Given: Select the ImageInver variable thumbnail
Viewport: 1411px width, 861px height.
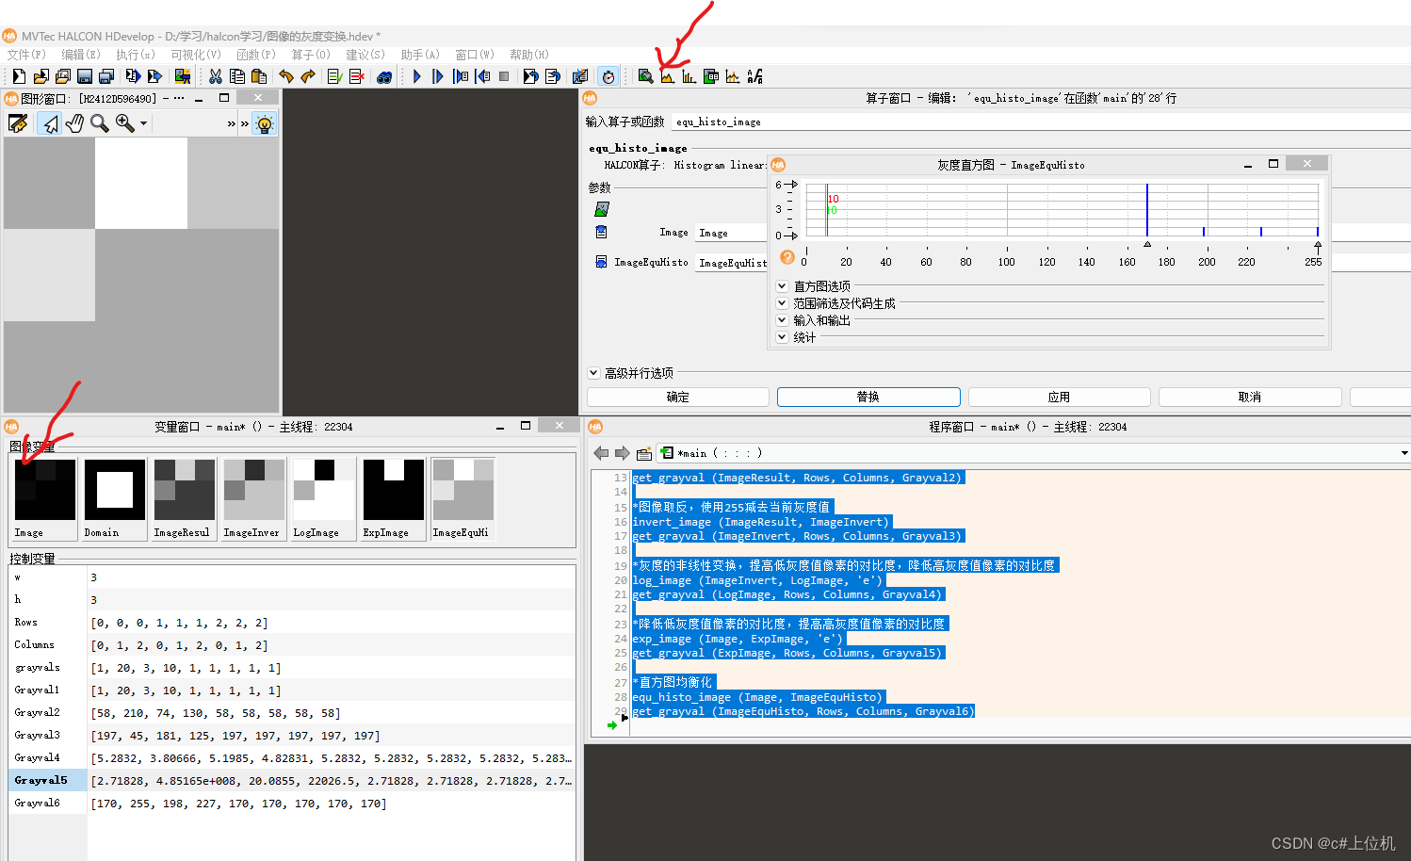Looking at the screenshot, I should (254, 498).
